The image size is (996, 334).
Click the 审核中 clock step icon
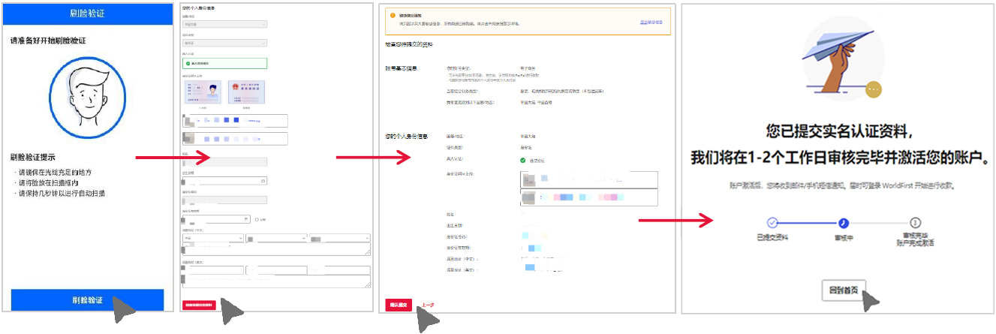click(x=844, y=223)
